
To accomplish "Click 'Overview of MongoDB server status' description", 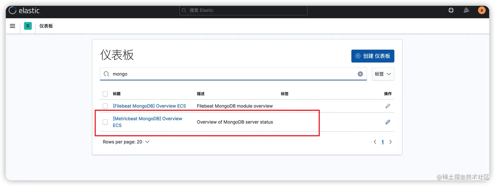I will point(235,122).
